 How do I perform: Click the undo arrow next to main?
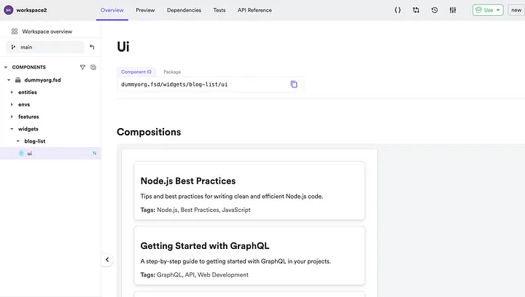[x=92, y=47]
